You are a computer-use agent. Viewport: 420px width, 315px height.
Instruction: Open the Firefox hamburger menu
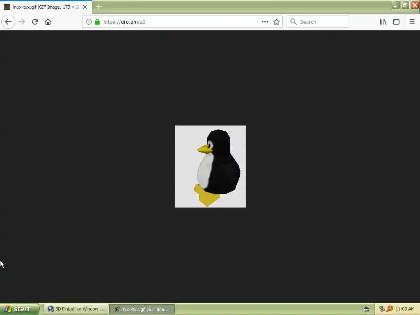click(x=412, y=22)
